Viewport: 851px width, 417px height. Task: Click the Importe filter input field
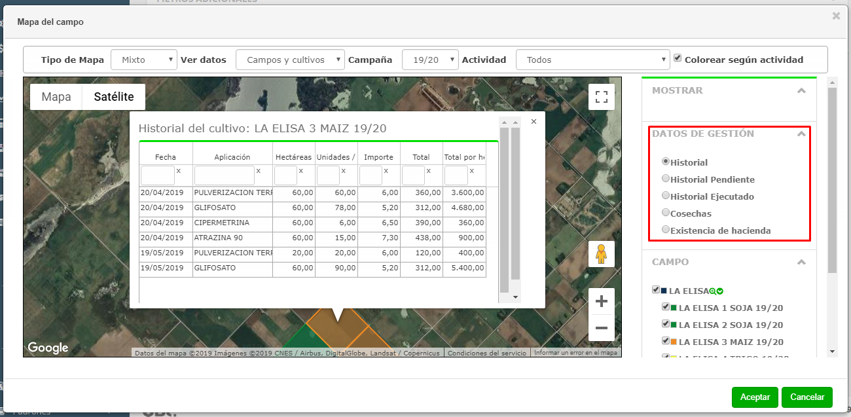[371, 175]
